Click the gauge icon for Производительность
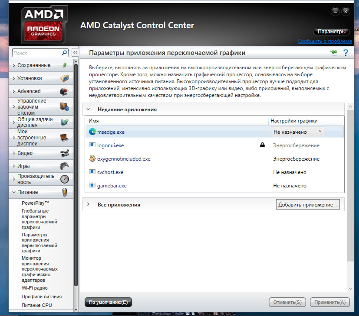Viewport: 359px width, 316px height. coord(64,179)
